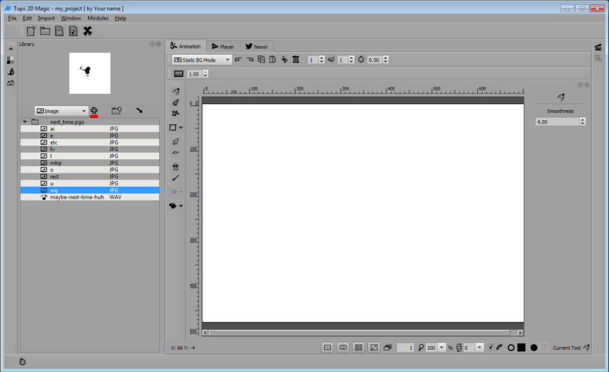Collapse the next_time.pgo folder
Image resolution: width=609 pixels, height=372 pixels.
coord(25,122)
